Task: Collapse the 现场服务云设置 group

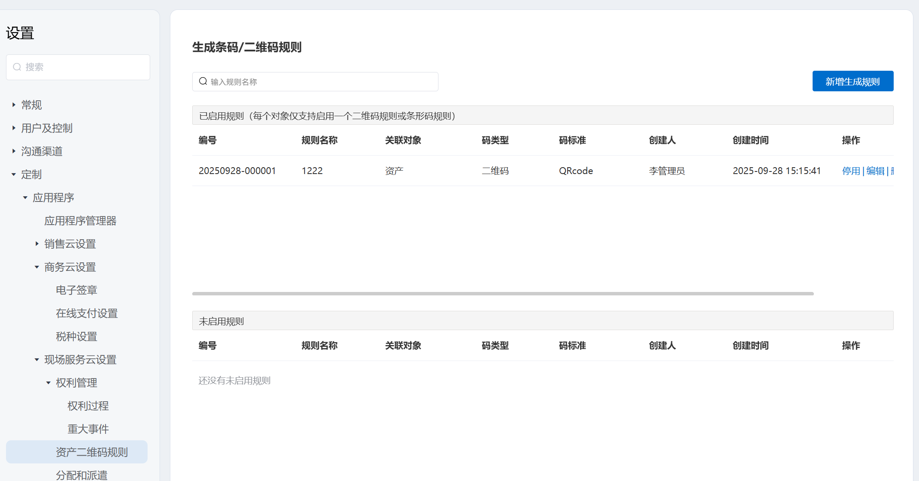Action: point(37,360)
